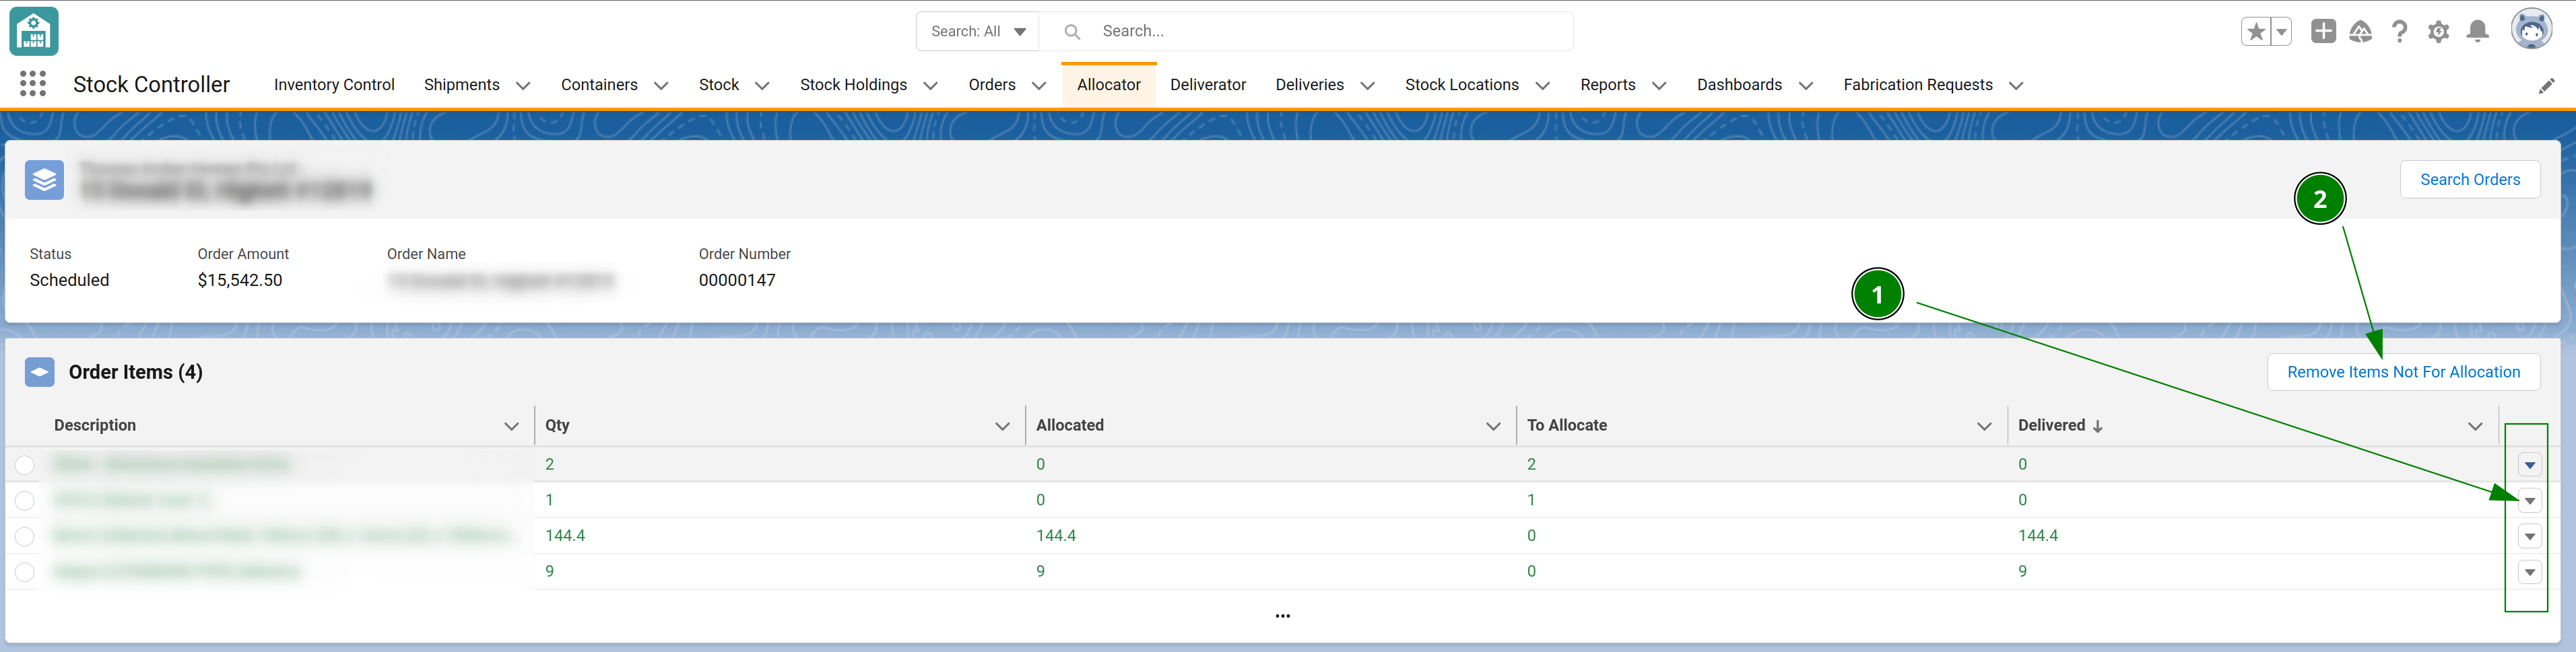Open the Inventory Control tab
Image resolution: width=2576 pixels, height=652 pixels.
[x=334, y=85]
